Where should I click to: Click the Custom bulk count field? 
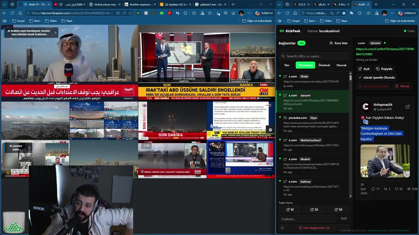tap(307, 219)
